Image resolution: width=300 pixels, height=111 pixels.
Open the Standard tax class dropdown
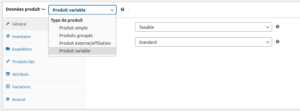click(203, 42)
